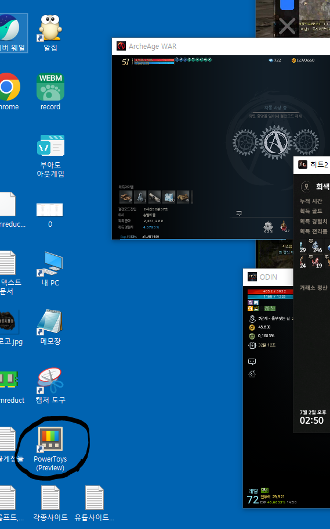Click the 32분 12초 timer in ODIN
Viewport: 330px width, 529px height.
click(267, 345)
